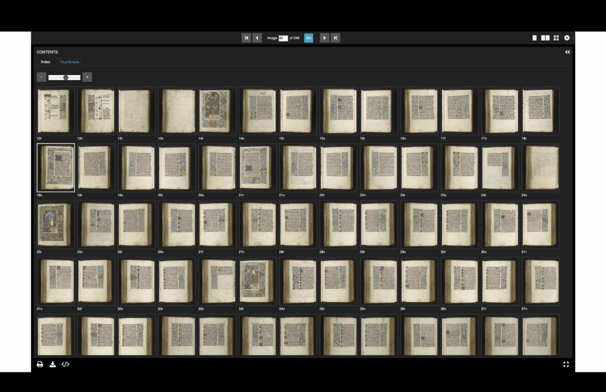Open the 21r bordered page thumbnail
Image resolution: width=606 pixels, height=392 pixels.
coord(258,167)
